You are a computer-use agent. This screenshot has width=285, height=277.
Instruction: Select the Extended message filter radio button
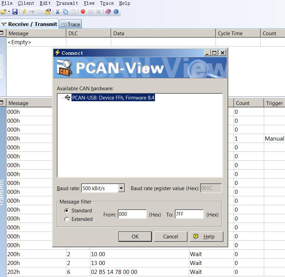coord(67,219)
